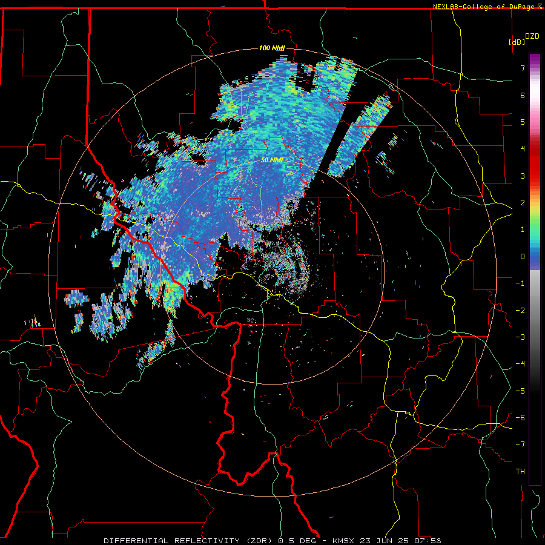545x545 pixels.
Task: Click the -5 value on the color scale
Action: pyautogui.click(x=520, y=391)
